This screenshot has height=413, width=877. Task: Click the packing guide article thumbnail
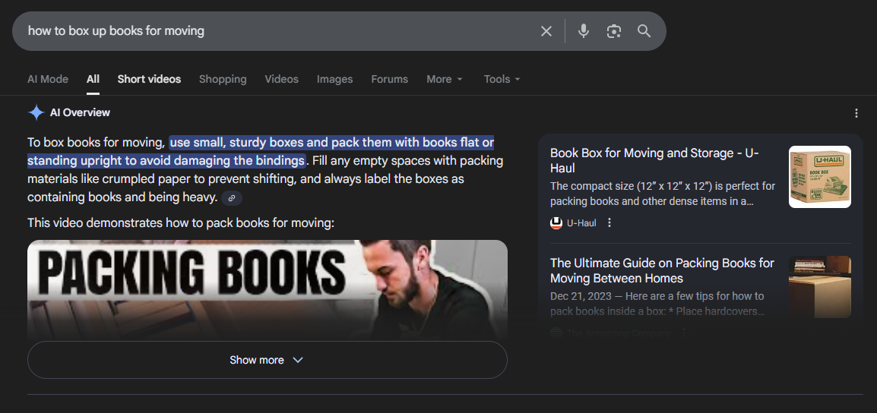tap(819, 287)
